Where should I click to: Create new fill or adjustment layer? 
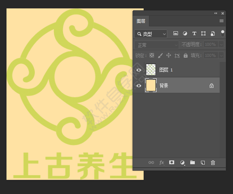[x=182, y=162]
